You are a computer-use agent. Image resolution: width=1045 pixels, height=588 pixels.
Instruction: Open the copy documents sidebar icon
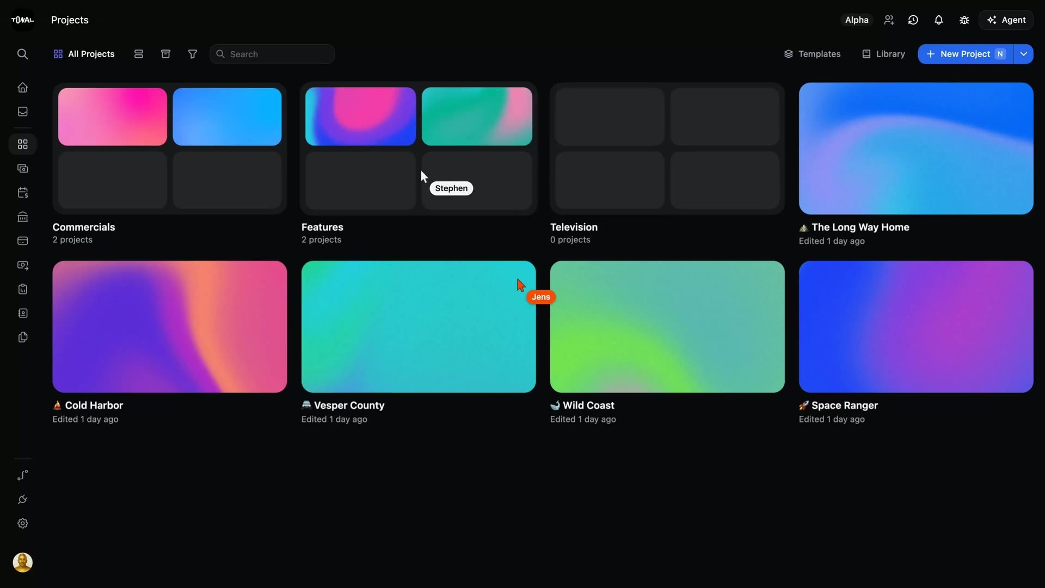point(22,337)
